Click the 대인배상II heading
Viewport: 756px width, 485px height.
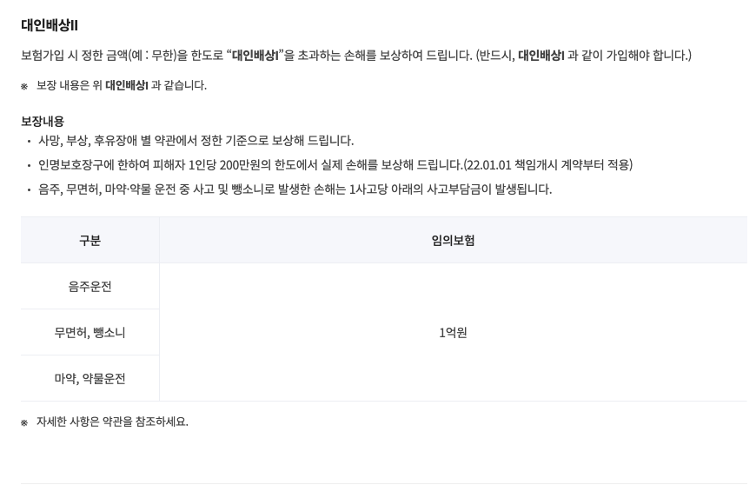[50, 25]
